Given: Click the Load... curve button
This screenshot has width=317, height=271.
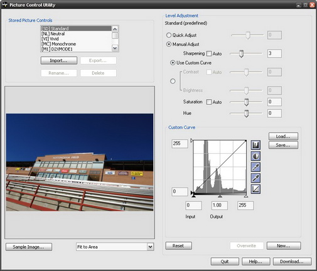Looking at the screenshot, I should [x=283, y=136].
